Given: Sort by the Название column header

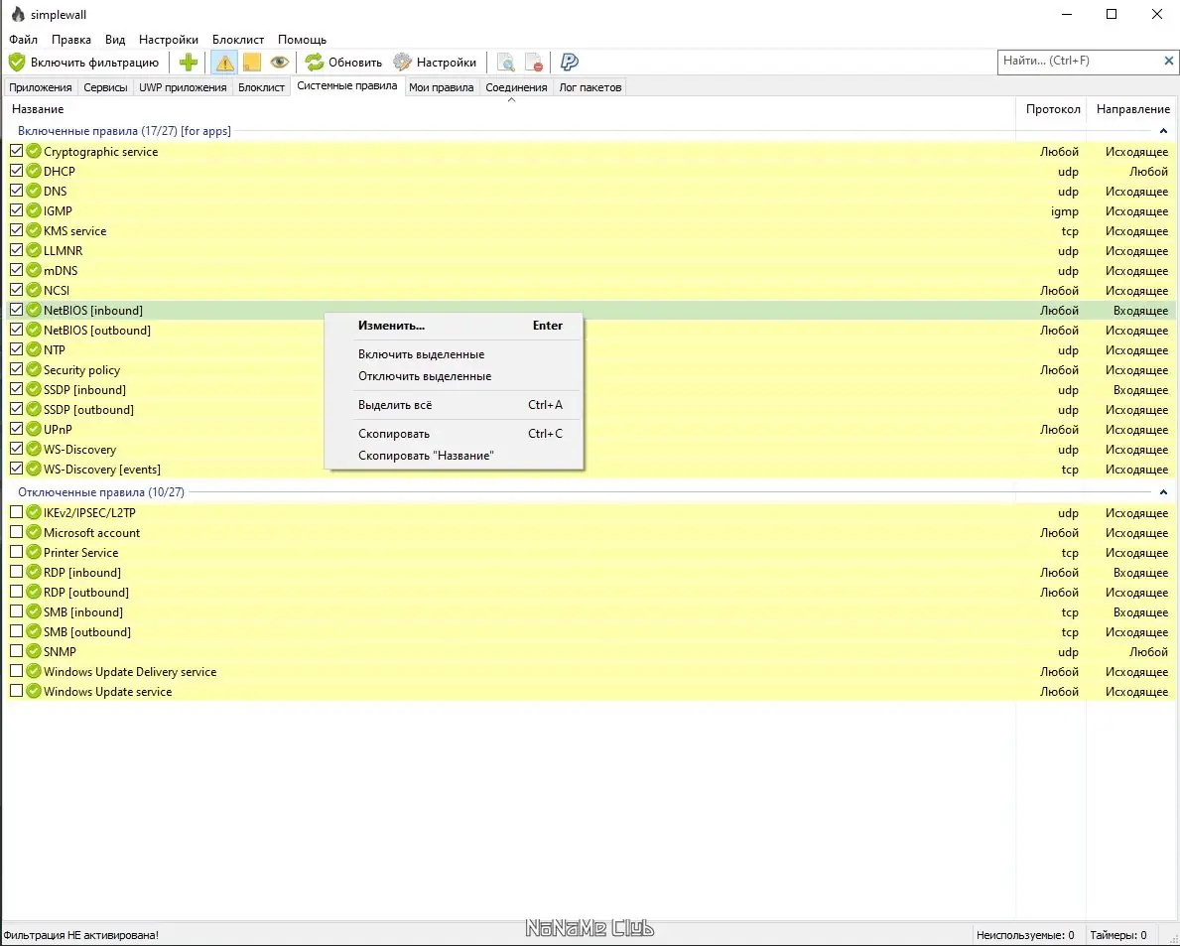Looking at the screenshot, I should point(509,109).
